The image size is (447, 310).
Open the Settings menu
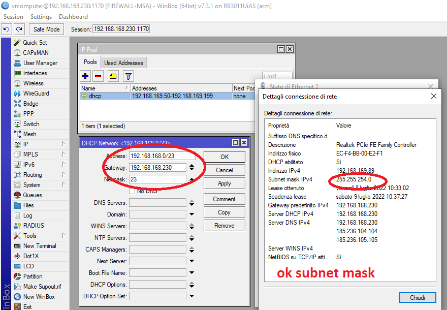[x=41, y=17]
